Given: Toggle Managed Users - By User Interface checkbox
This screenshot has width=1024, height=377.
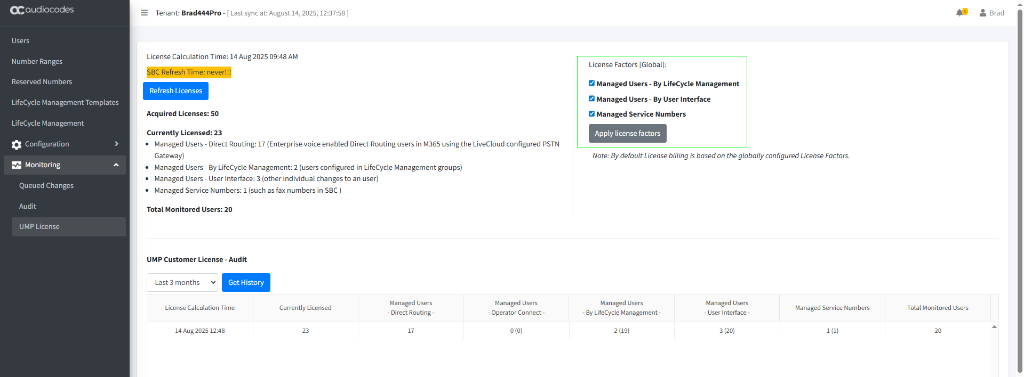Looking at the screenshot, I should click(x=591, y=99).
